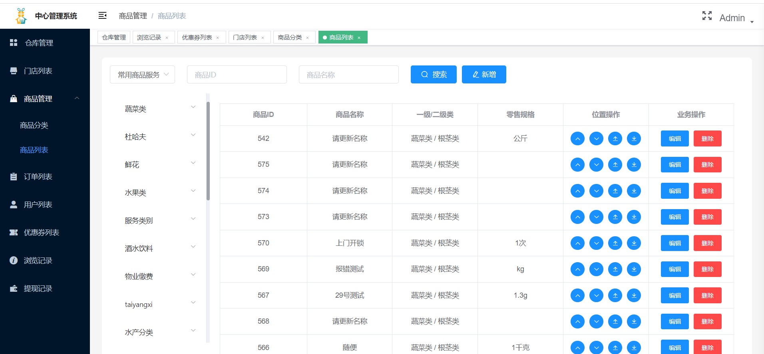Open 门店列表 in the sidebar
The width and height of the screenshot is (764, 354).
point(45,71)
